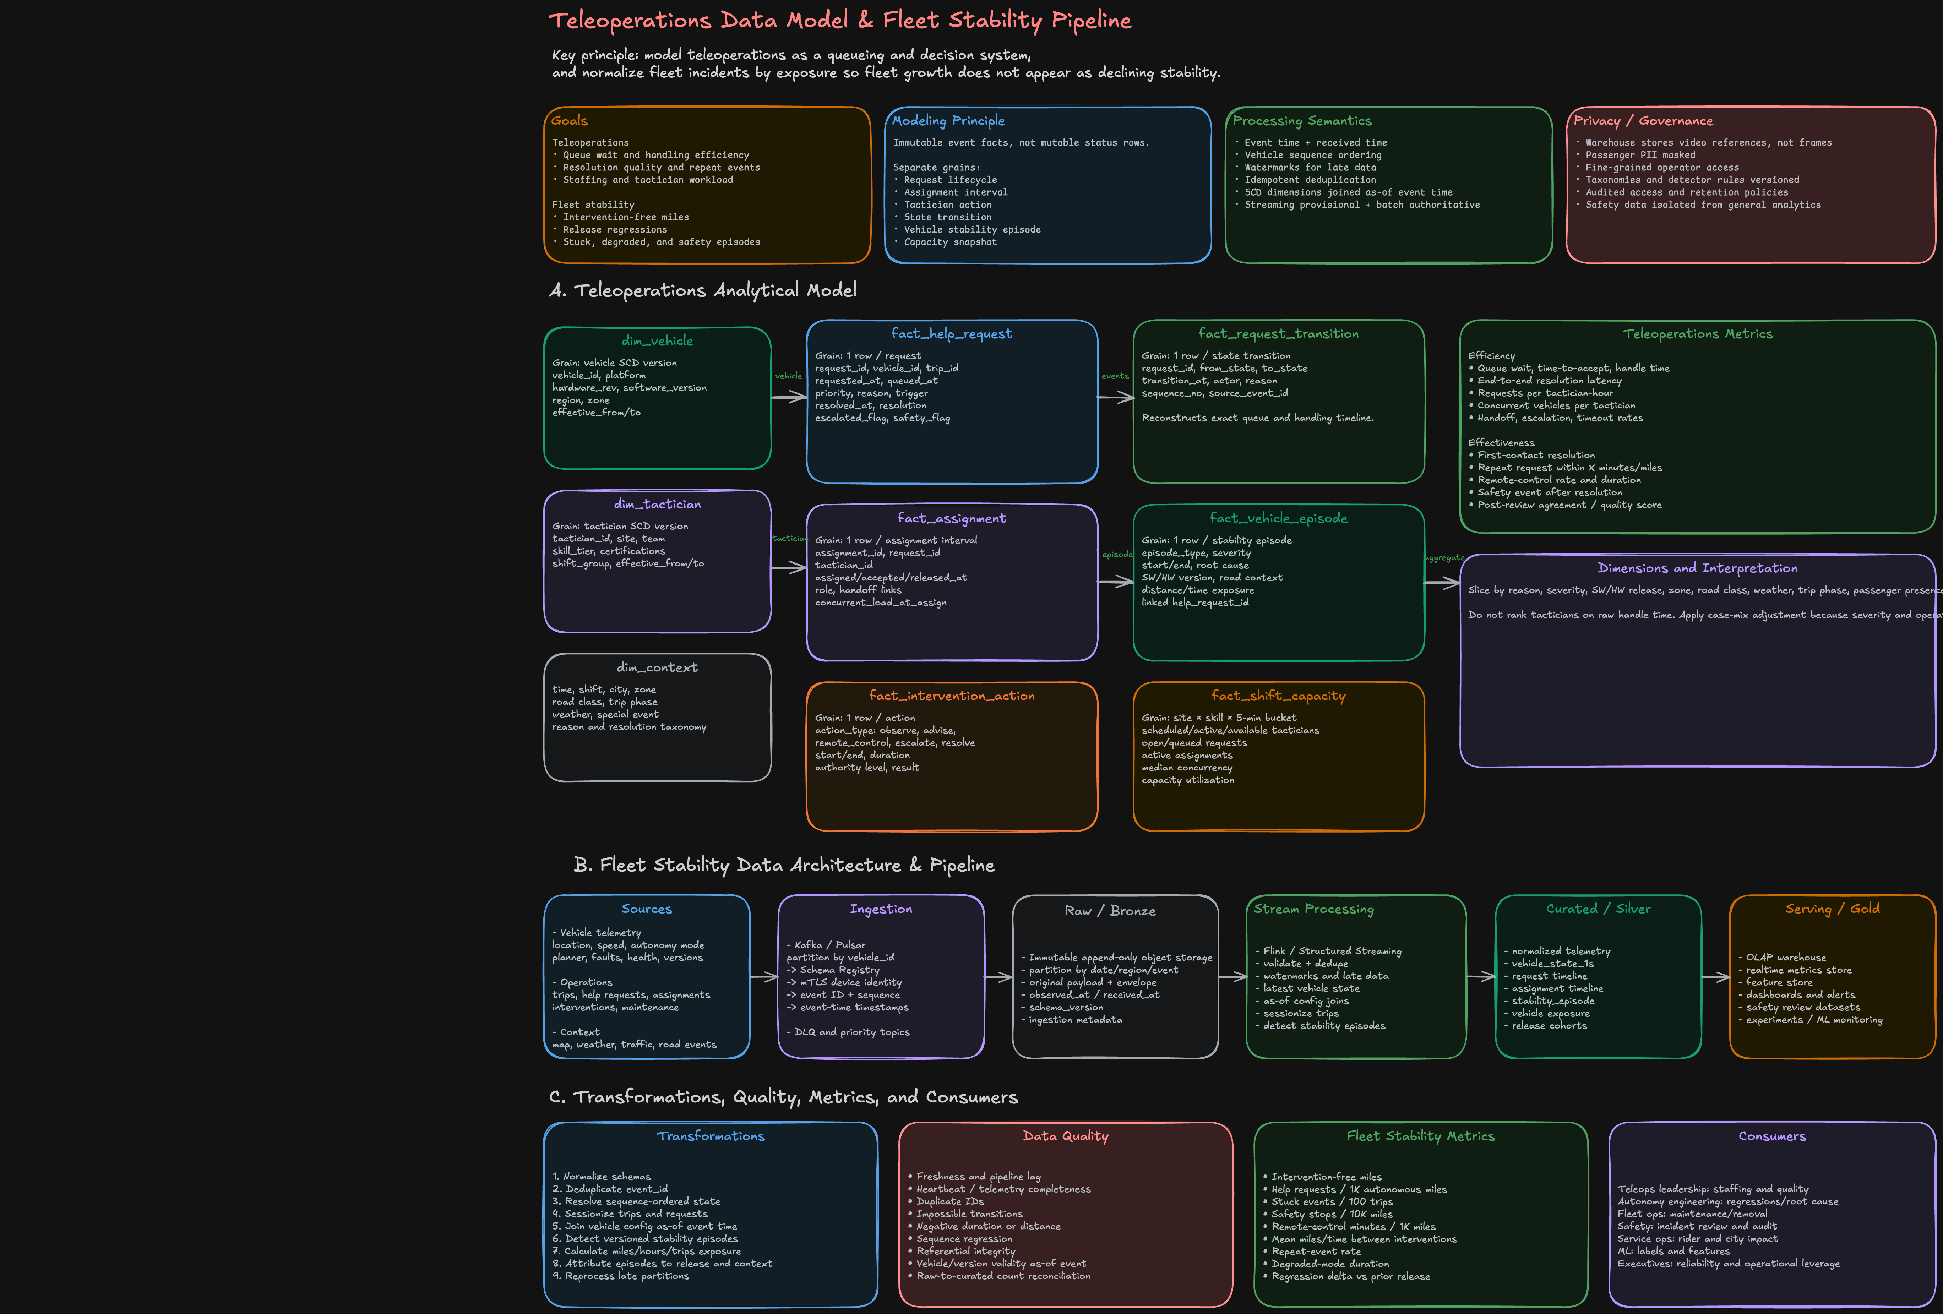Select '- Flink / Structured Streaming' line
Viewport: 1943px width, 1314px height.
point(1328,951)
